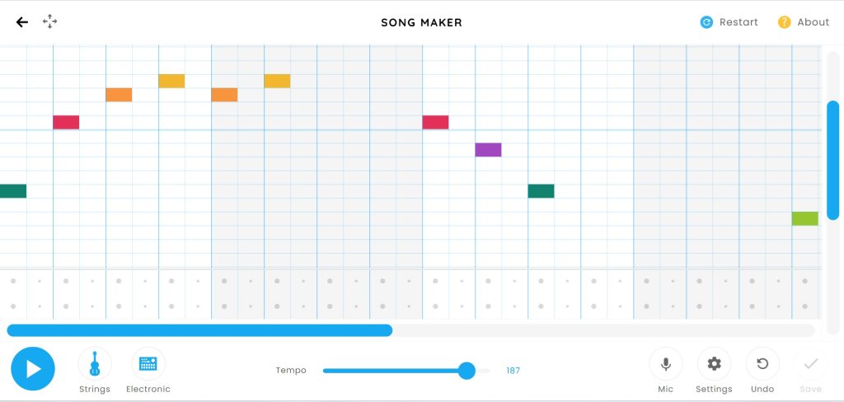Open Settings with the gear icon
844x402 pixels.
(714, 363)
